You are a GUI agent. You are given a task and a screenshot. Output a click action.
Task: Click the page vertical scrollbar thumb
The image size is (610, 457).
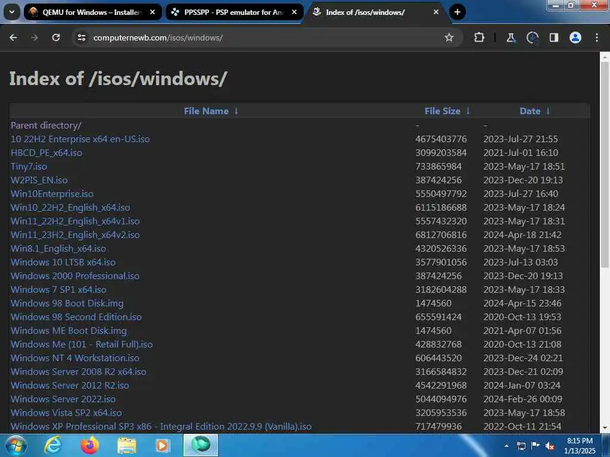(x=605, y=165)
